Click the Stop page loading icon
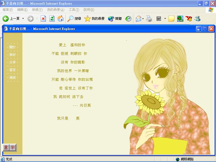 point(43,19)
